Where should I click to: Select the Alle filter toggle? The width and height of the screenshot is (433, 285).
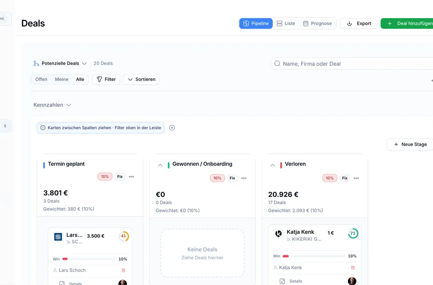[x=80, y=79]
